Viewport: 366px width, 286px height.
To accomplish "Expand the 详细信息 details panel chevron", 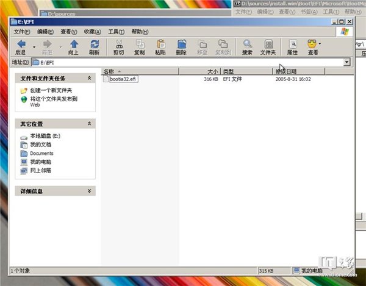I will [x=89, y=191].
